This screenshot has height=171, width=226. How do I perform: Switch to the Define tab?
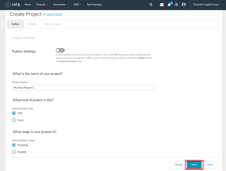tap(15, 24)
